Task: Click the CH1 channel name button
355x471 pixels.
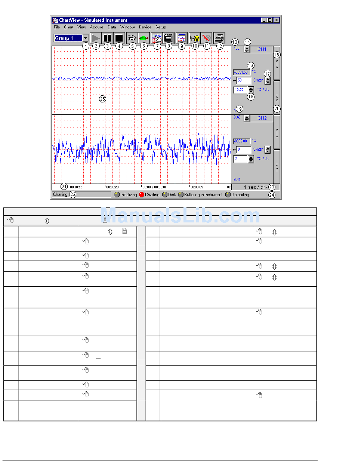Action: (262, 49)
